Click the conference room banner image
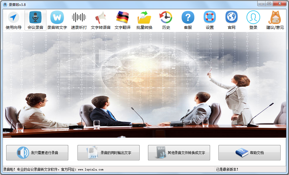Viewport: 289px width, 175px height. pos(144,85)
